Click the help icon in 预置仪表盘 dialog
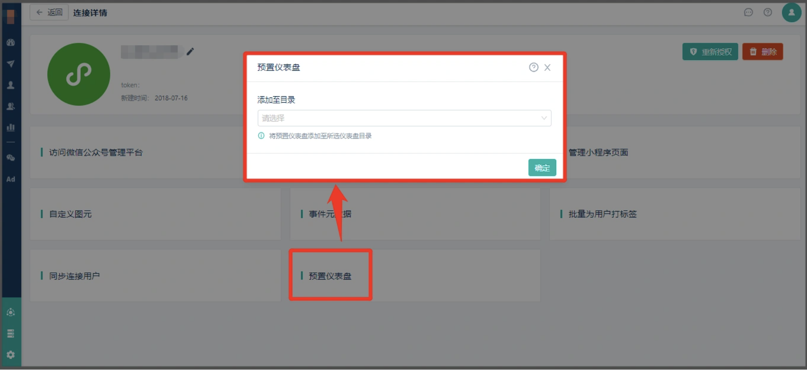Image resolution: width=807 pixels, height=370 pixels. [x=534, y=67]
